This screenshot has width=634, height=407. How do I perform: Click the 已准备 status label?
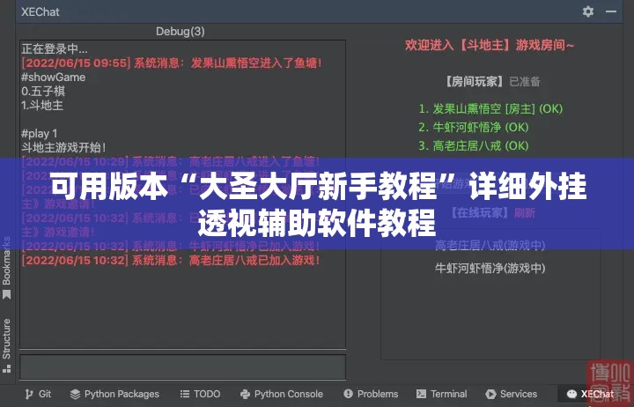click(525, 82)
